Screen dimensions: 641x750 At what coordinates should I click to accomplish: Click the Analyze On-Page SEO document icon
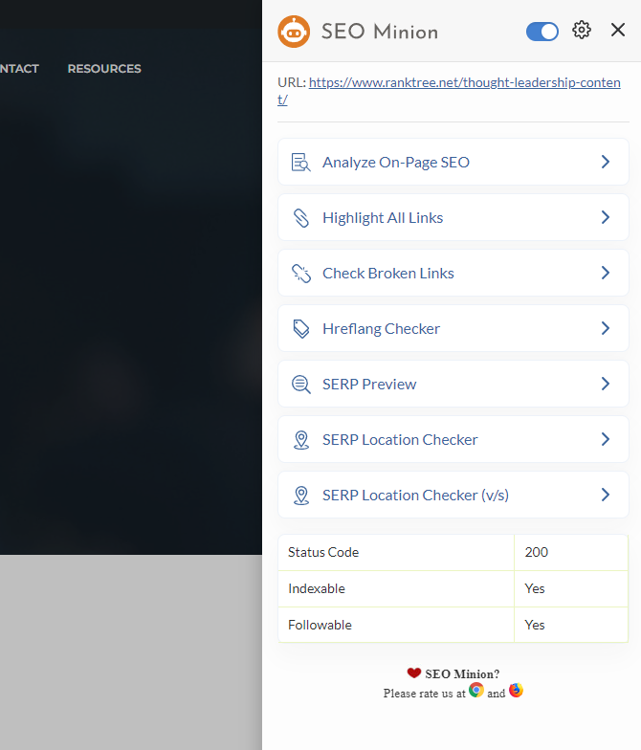tap(300, 163)
